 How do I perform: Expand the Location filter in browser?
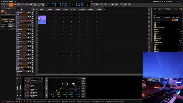tap(157, 18)
